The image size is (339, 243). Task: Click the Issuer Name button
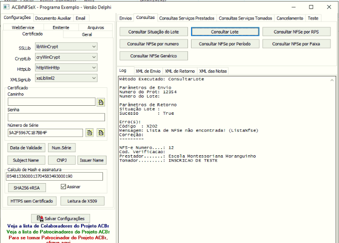tap(92, 160)
